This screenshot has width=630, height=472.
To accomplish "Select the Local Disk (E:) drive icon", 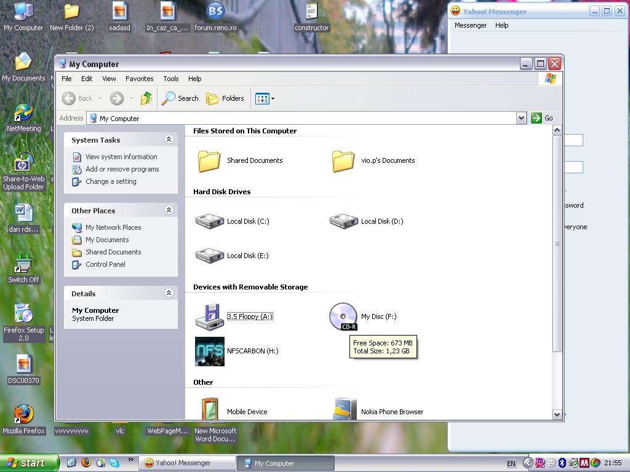I will point(209,256).
